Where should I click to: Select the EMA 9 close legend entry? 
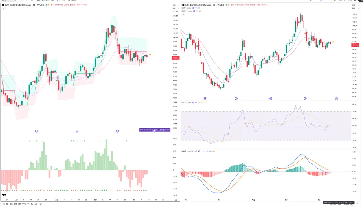pos(186,8)
